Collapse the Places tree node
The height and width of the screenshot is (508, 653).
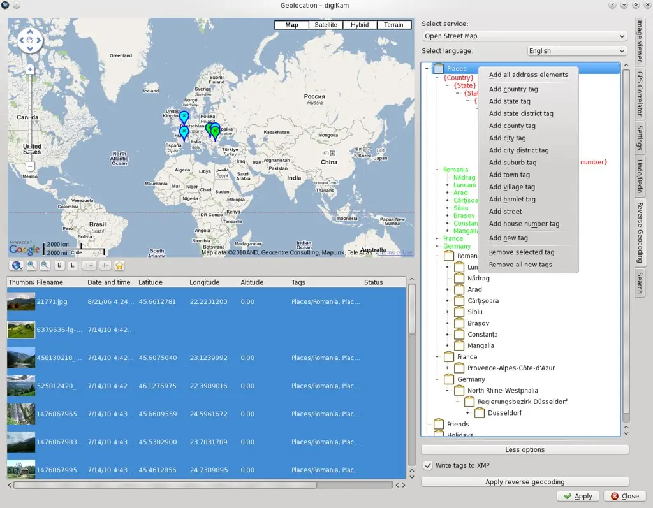427,68
